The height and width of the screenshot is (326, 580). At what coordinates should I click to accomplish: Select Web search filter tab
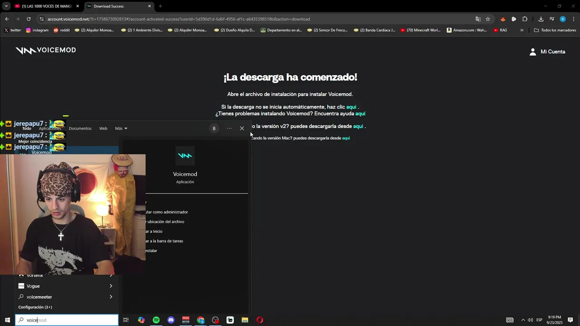[x=103, y=129]
